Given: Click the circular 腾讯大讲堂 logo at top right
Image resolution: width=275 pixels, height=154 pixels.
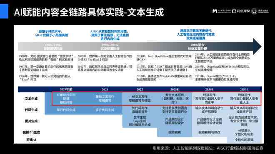Looking at the screenshot, I should [x=260, y=11].
